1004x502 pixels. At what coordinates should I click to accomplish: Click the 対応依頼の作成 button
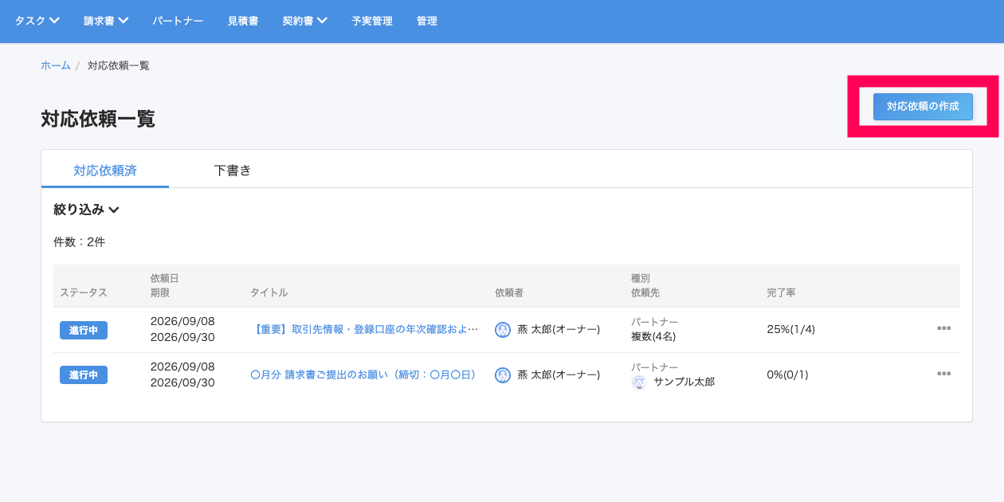(923, 107)
